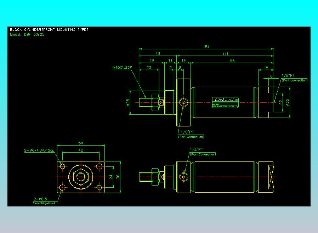
Task: Click the dimension value 14
Action: 170,61
